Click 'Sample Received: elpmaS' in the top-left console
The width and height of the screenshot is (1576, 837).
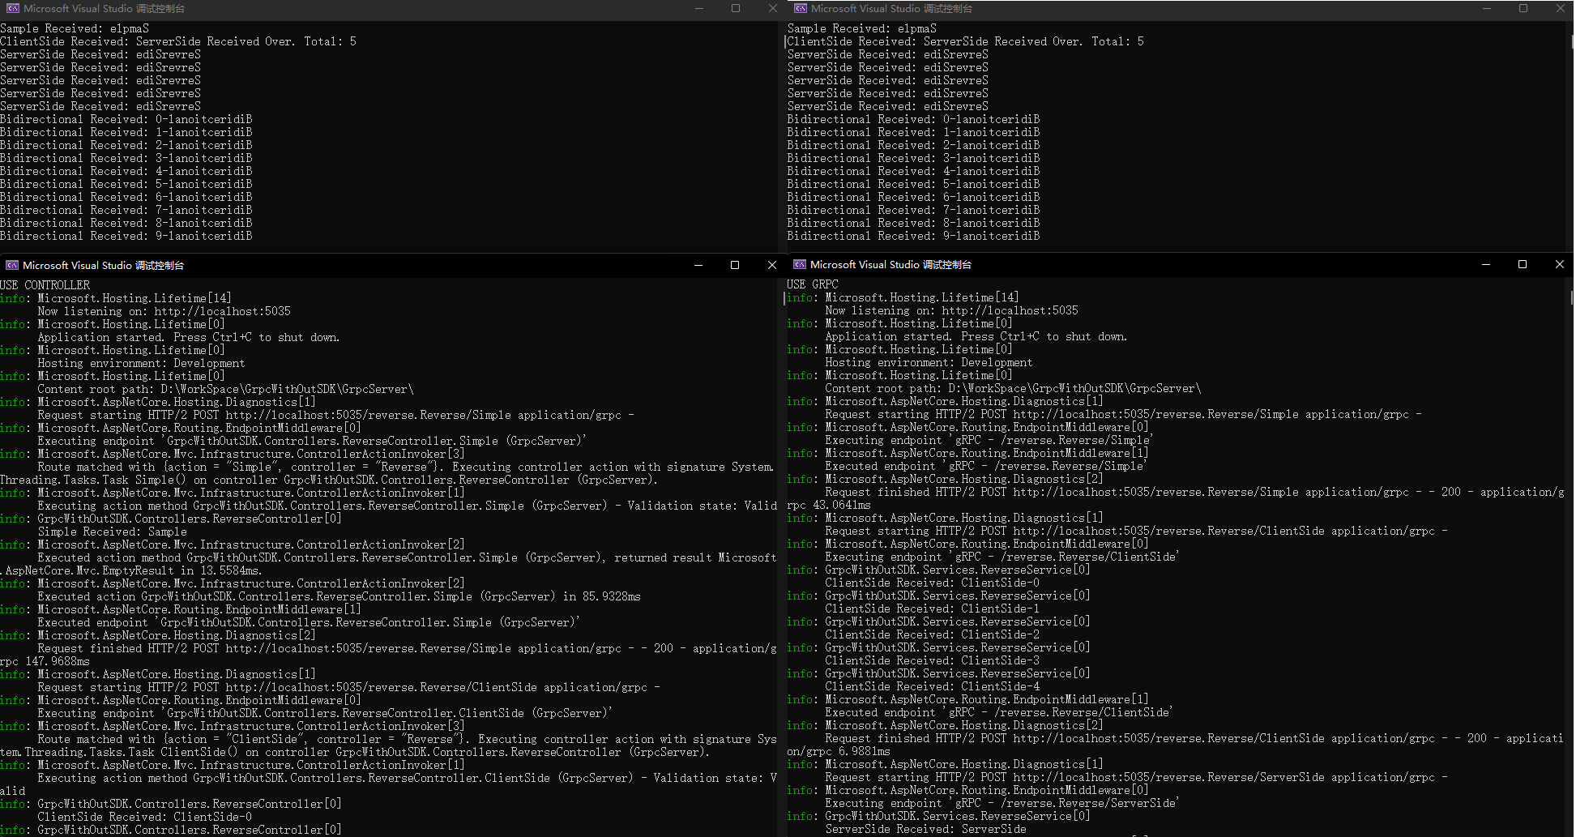click(75, 28)
